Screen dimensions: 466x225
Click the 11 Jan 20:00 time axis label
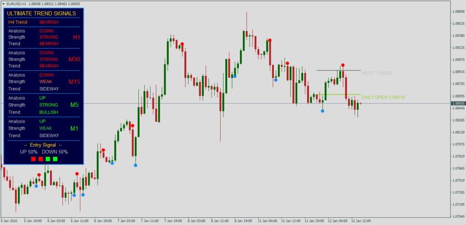pos(314,221)
